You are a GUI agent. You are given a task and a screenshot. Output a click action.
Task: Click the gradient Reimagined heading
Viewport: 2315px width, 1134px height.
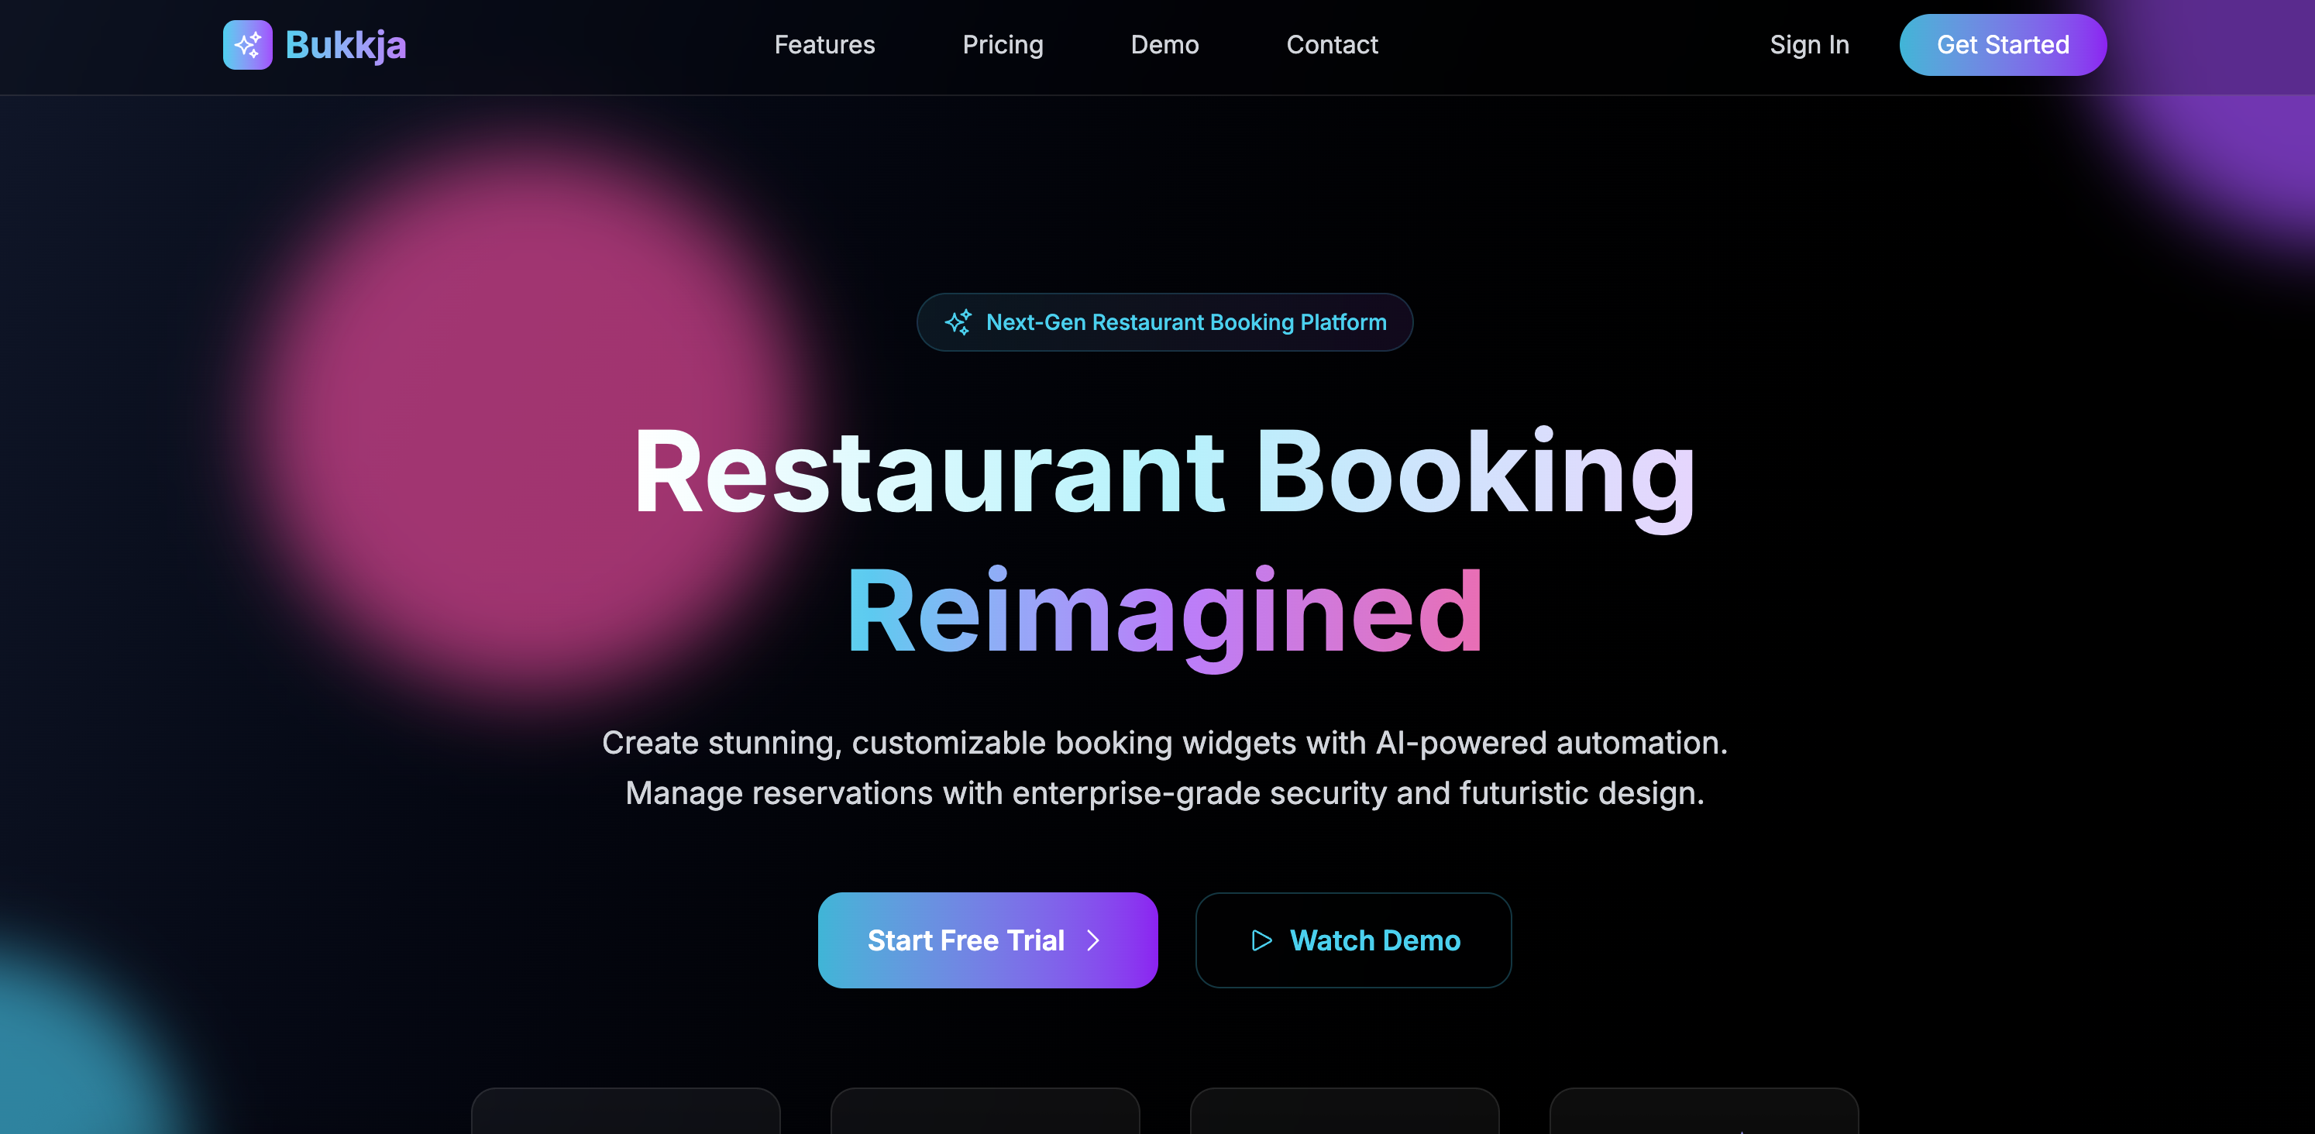point(1164,613)
